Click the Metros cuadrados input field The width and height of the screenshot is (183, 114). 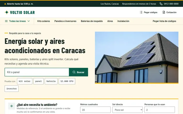click(95, 110)
